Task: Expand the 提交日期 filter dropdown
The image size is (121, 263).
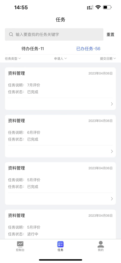Action: click(x=108, y=58)
